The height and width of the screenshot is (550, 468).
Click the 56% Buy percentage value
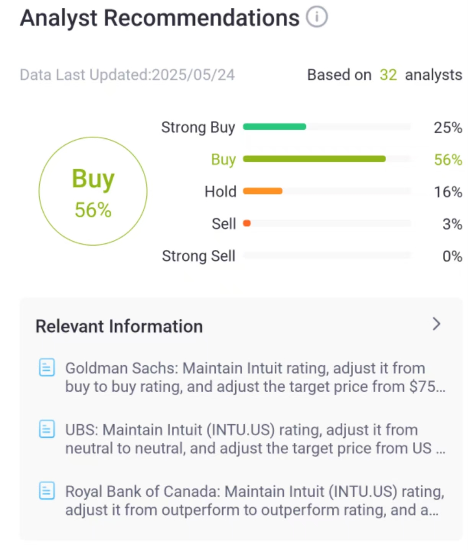pos(448,160)
